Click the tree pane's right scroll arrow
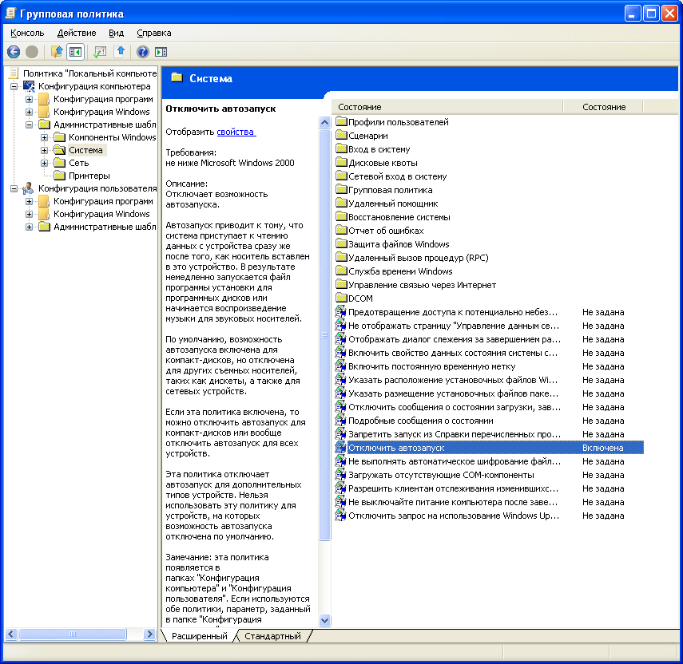Image resolution: width=683 pixels, height=664 pixels. [149, 634]
